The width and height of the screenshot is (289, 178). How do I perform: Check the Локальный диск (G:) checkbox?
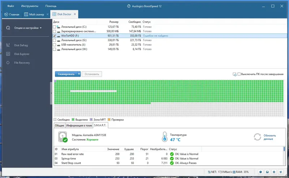(x=55, y=40)
